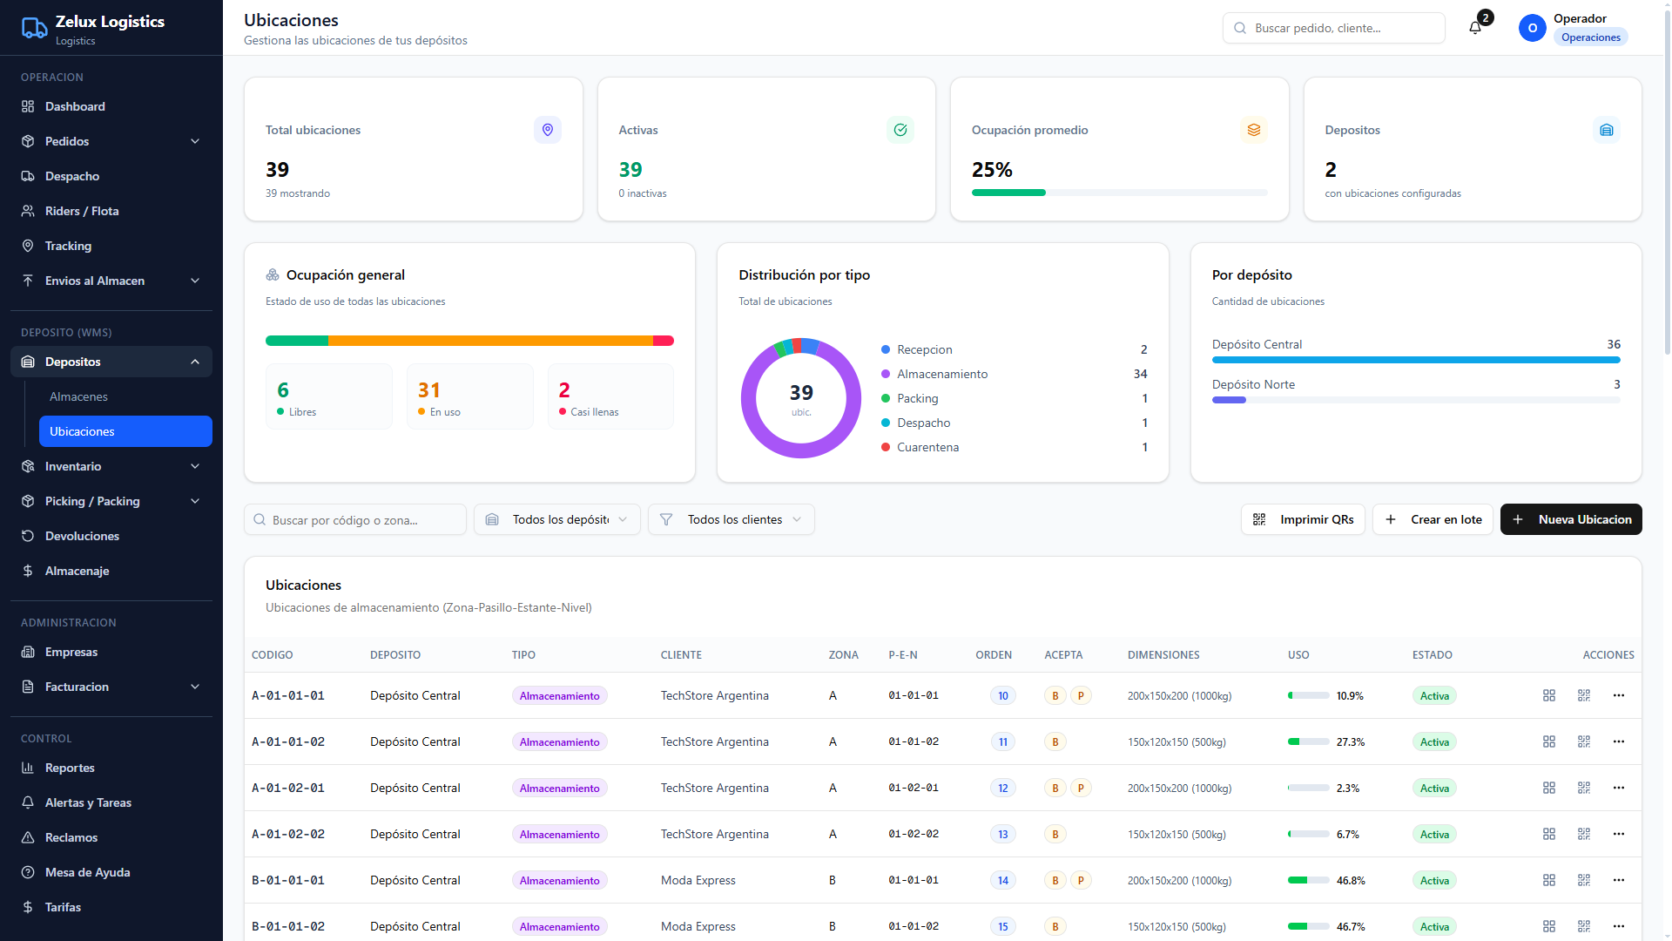The width and height of the screenshot is (1672, 941).
Task: Click the Zelux Logistics truck logo
Action: coord(34,29)
